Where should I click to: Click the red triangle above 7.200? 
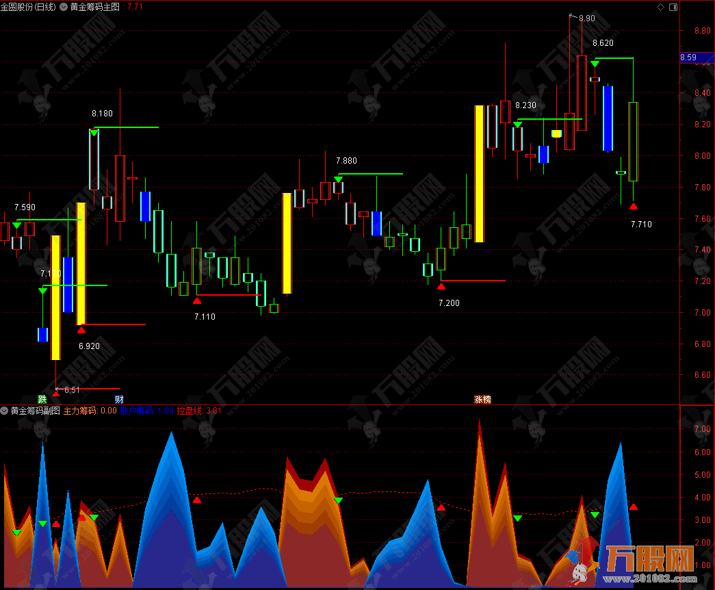(441, 286)
